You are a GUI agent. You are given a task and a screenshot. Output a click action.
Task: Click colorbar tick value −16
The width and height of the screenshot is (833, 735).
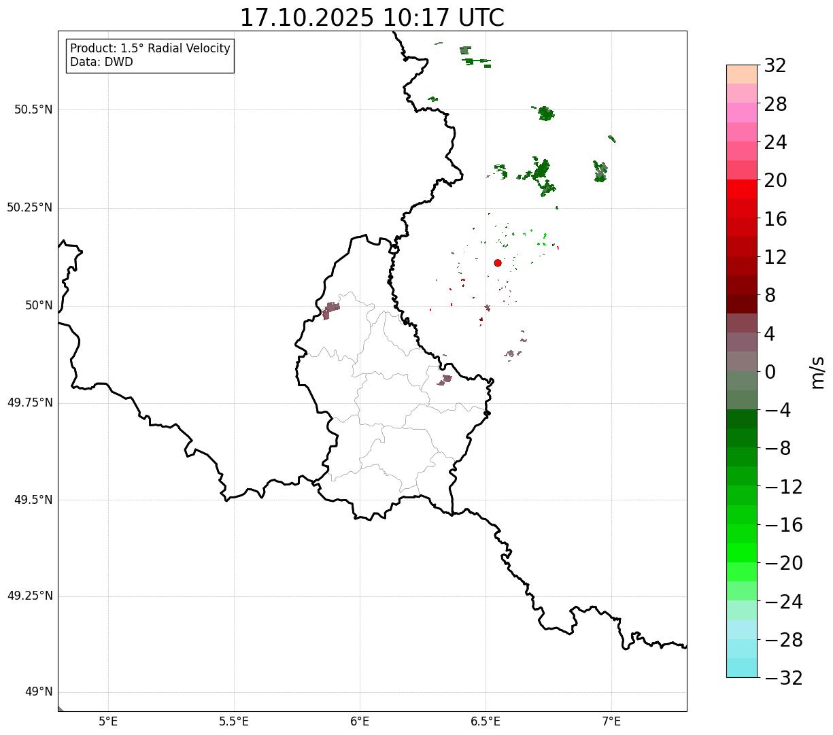(783, 525)
